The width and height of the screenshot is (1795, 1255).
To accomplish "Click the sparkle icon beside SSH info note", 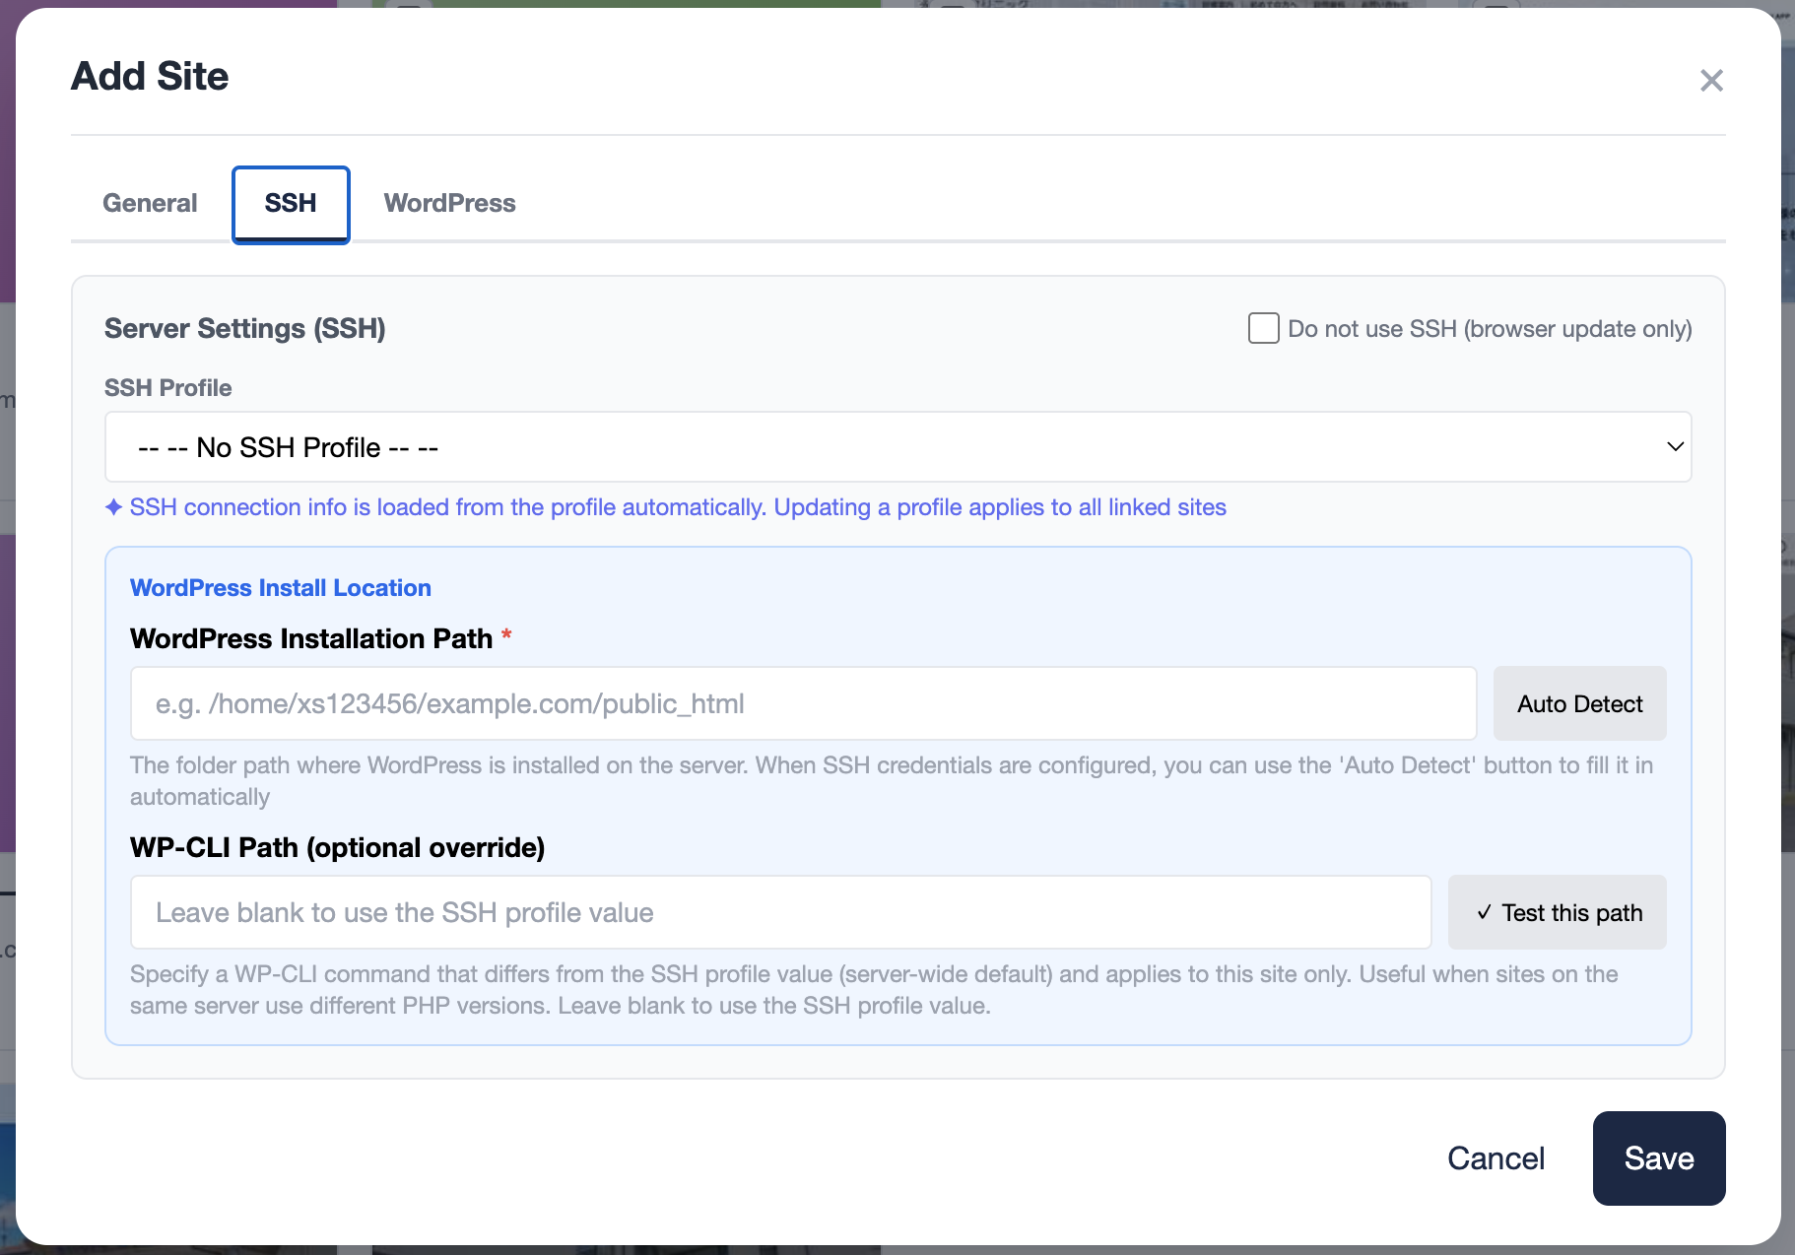I will pos(114,507).
